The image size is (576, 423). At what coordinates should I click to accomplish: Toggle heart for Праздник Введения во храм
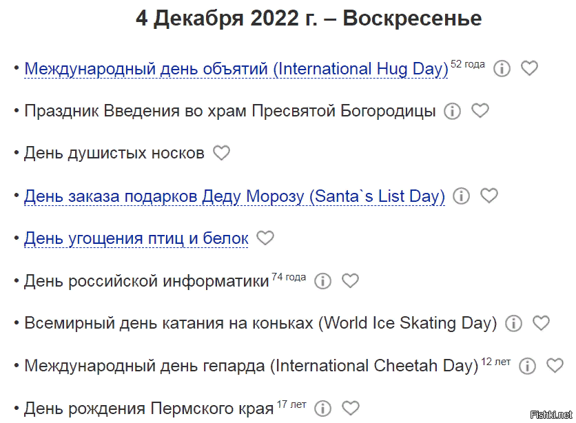(x=480, y=111)
